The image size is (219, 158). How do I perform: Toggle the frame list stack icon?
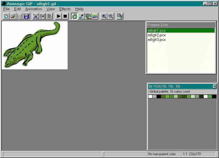pyautogui.click(x=88, y=16)
